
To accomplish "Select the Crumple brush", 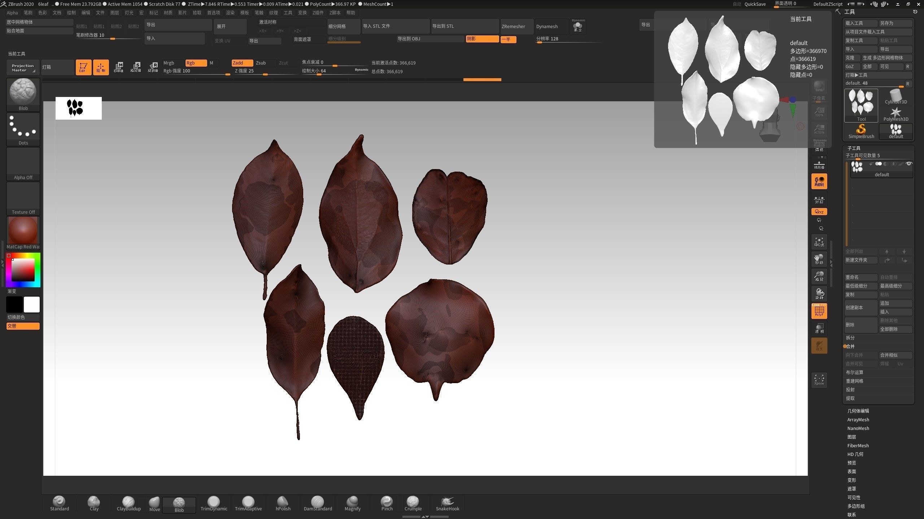I will tap(413, 504).
